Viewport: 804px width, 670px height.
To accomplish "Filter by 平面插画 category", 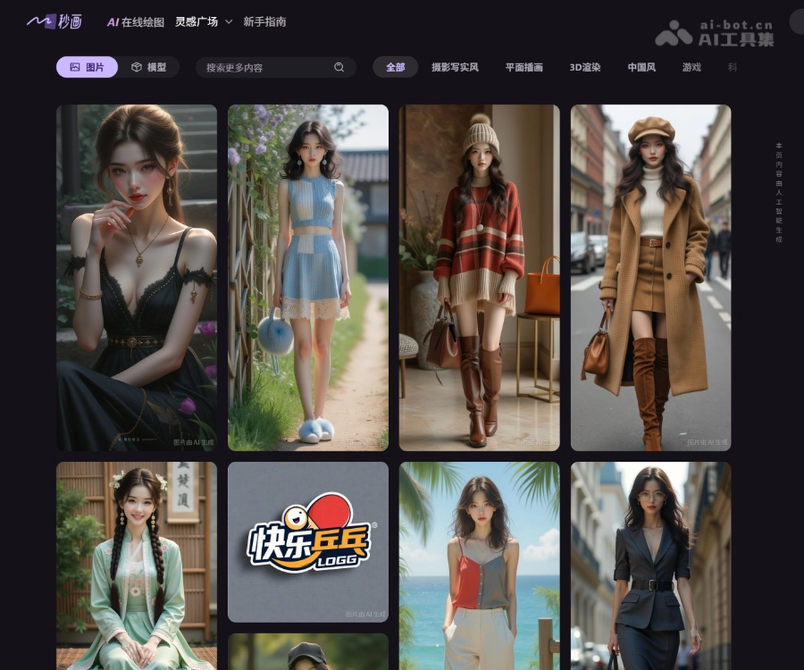I will 524,67.
